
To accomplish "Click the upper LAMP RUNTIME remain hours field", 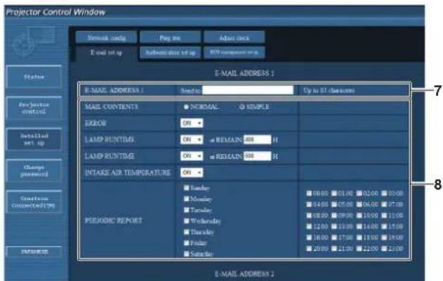I will 257,139.
